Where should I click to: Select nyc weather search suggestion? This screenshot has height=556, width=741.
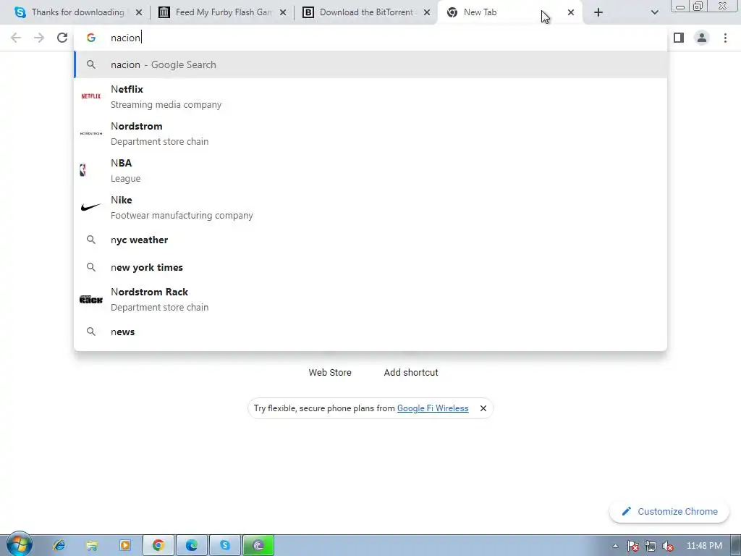(370, 240)
